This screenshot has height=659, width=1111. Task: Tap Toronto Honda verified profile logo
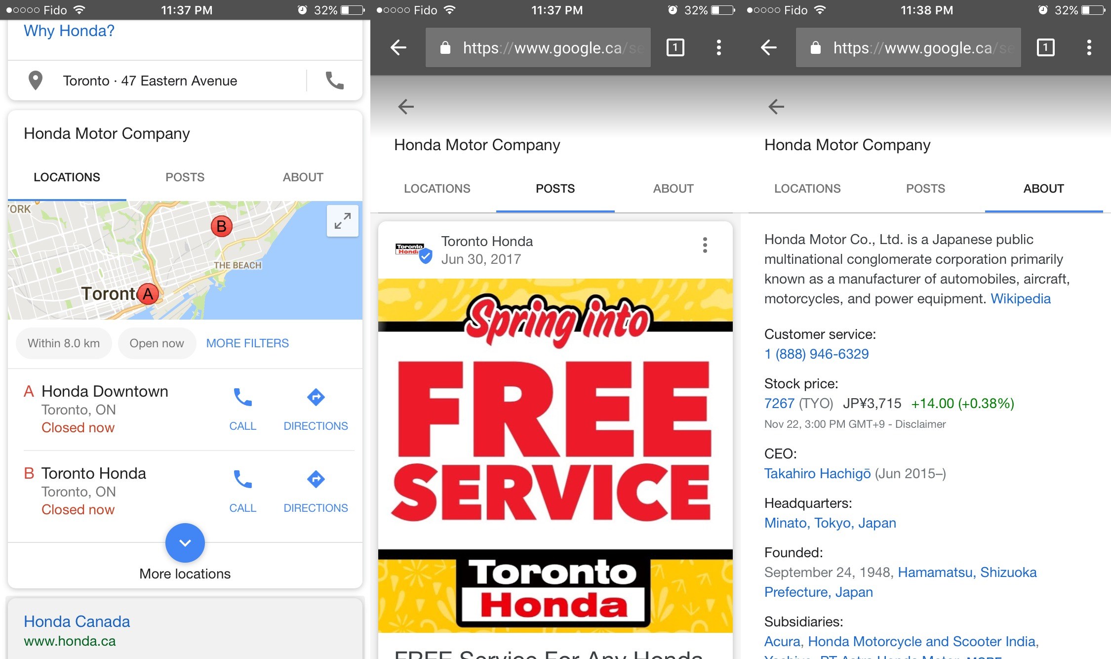coord(414,252)
